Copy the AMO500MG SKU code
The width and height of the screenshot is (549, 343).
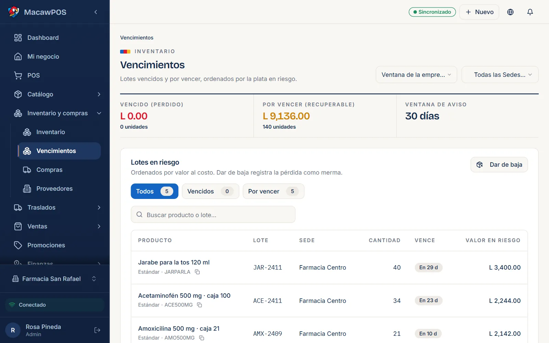[201, 338]
